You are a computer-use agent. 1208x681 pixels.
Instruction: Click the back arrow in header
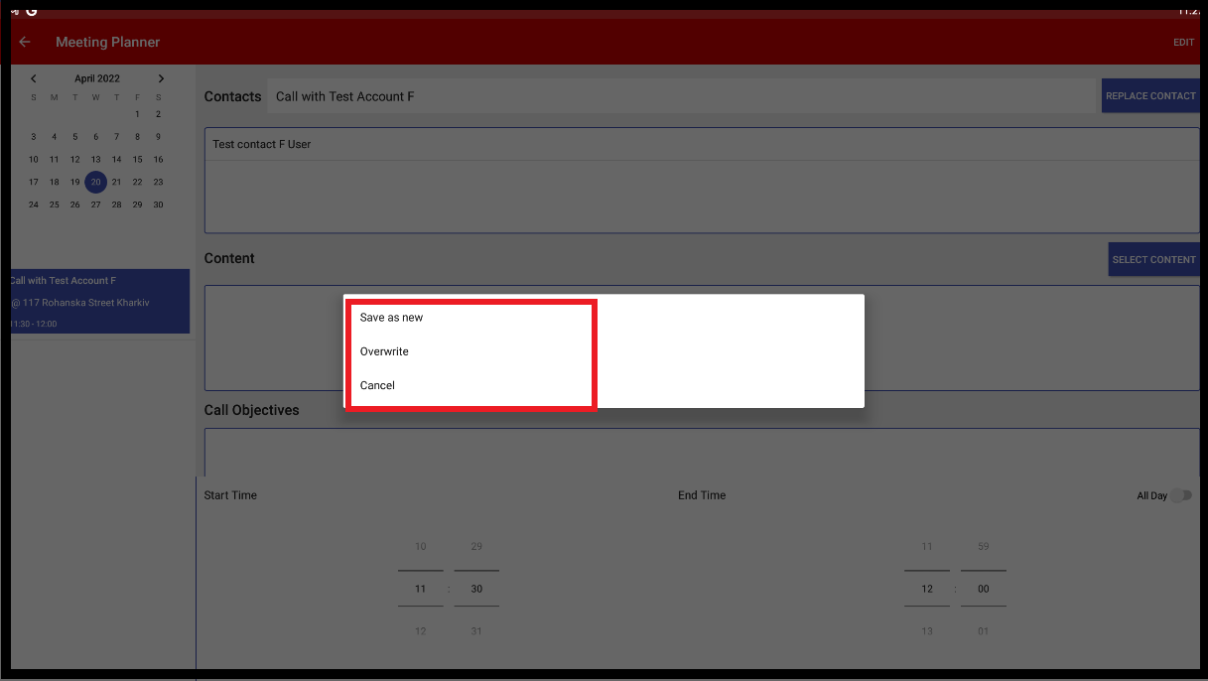click(x=25, y=42)
